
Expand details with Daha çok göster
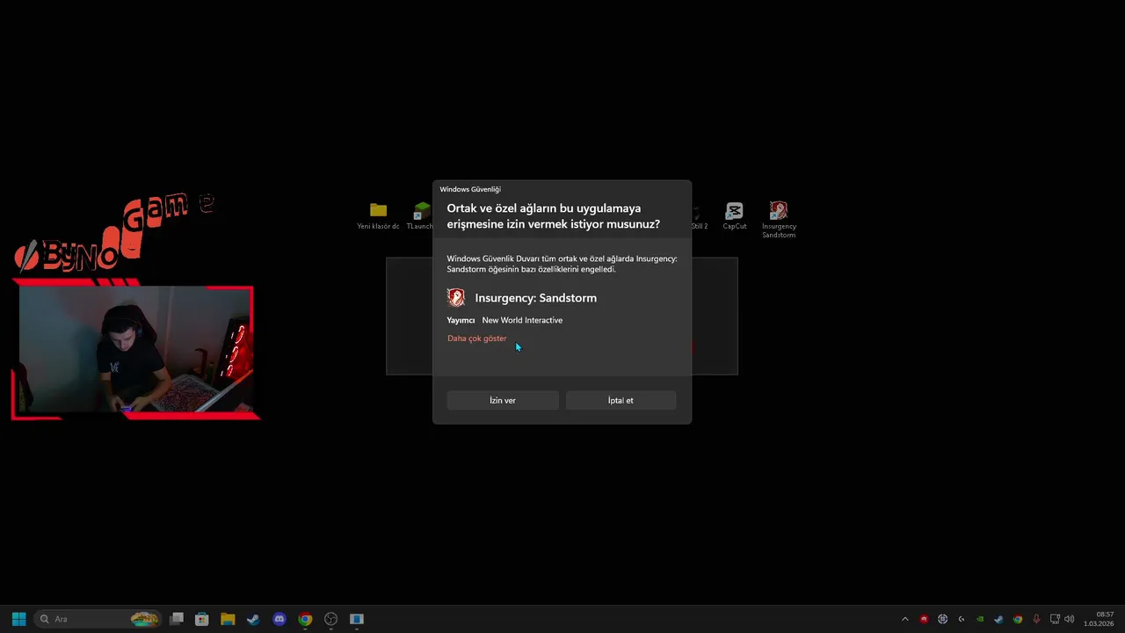click(x=477, y=338)
